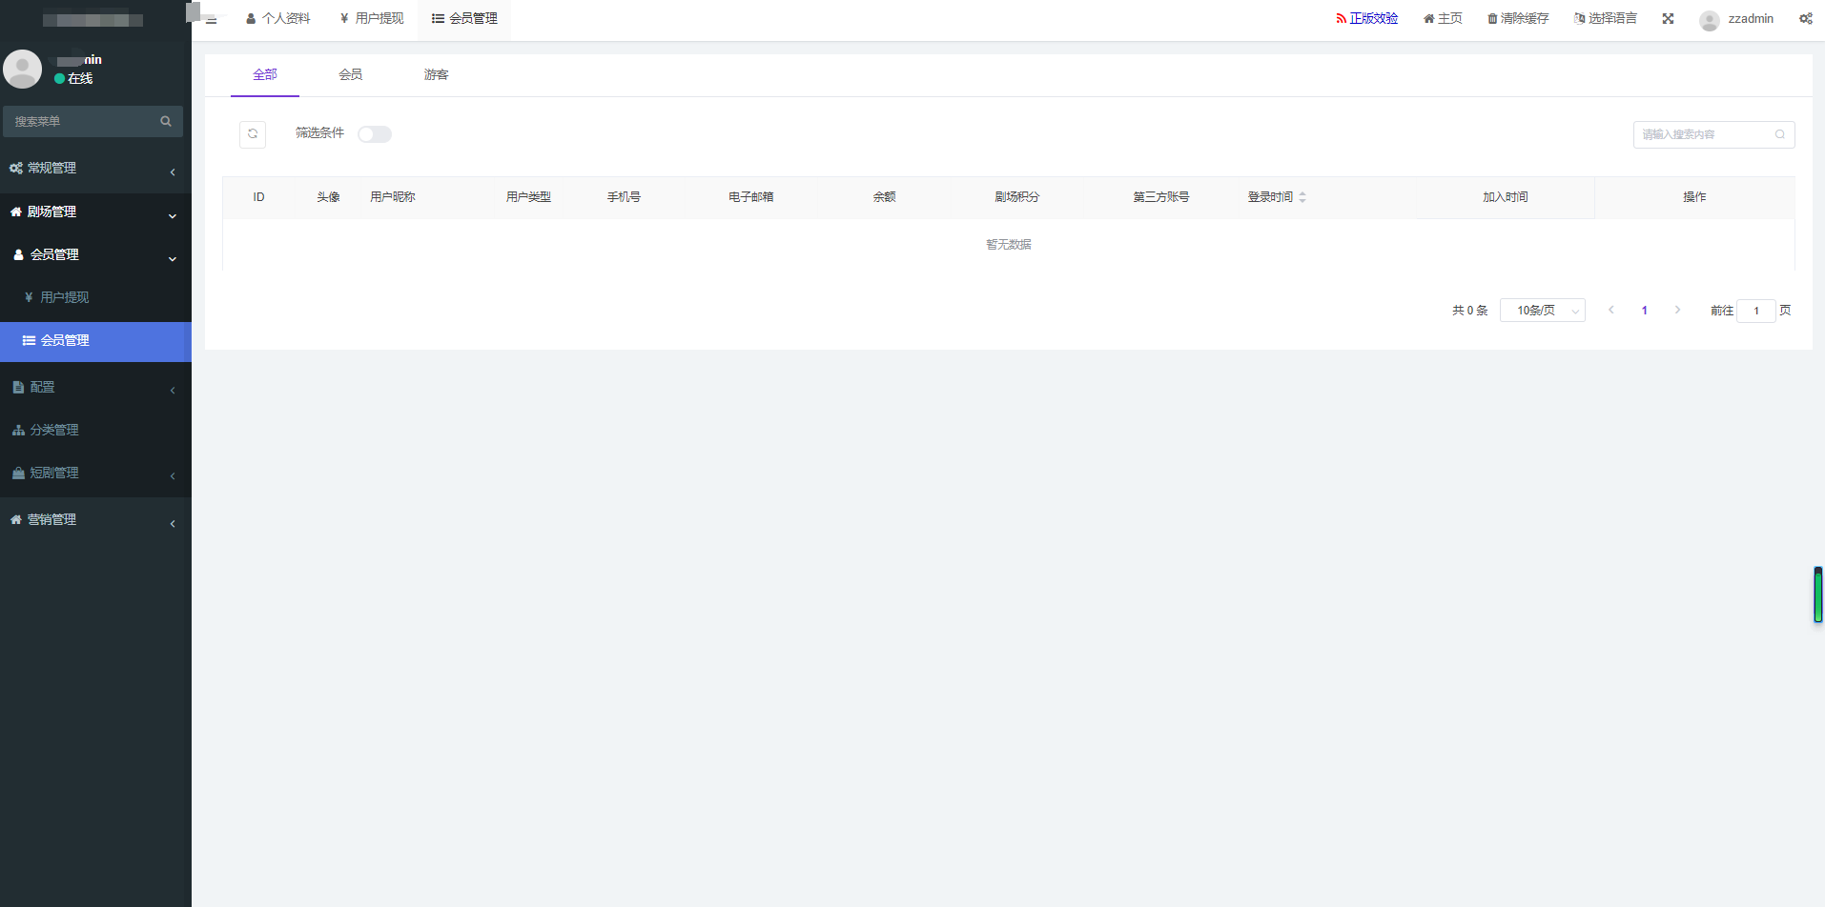Click the page number jump input field

coord(1755,311)
